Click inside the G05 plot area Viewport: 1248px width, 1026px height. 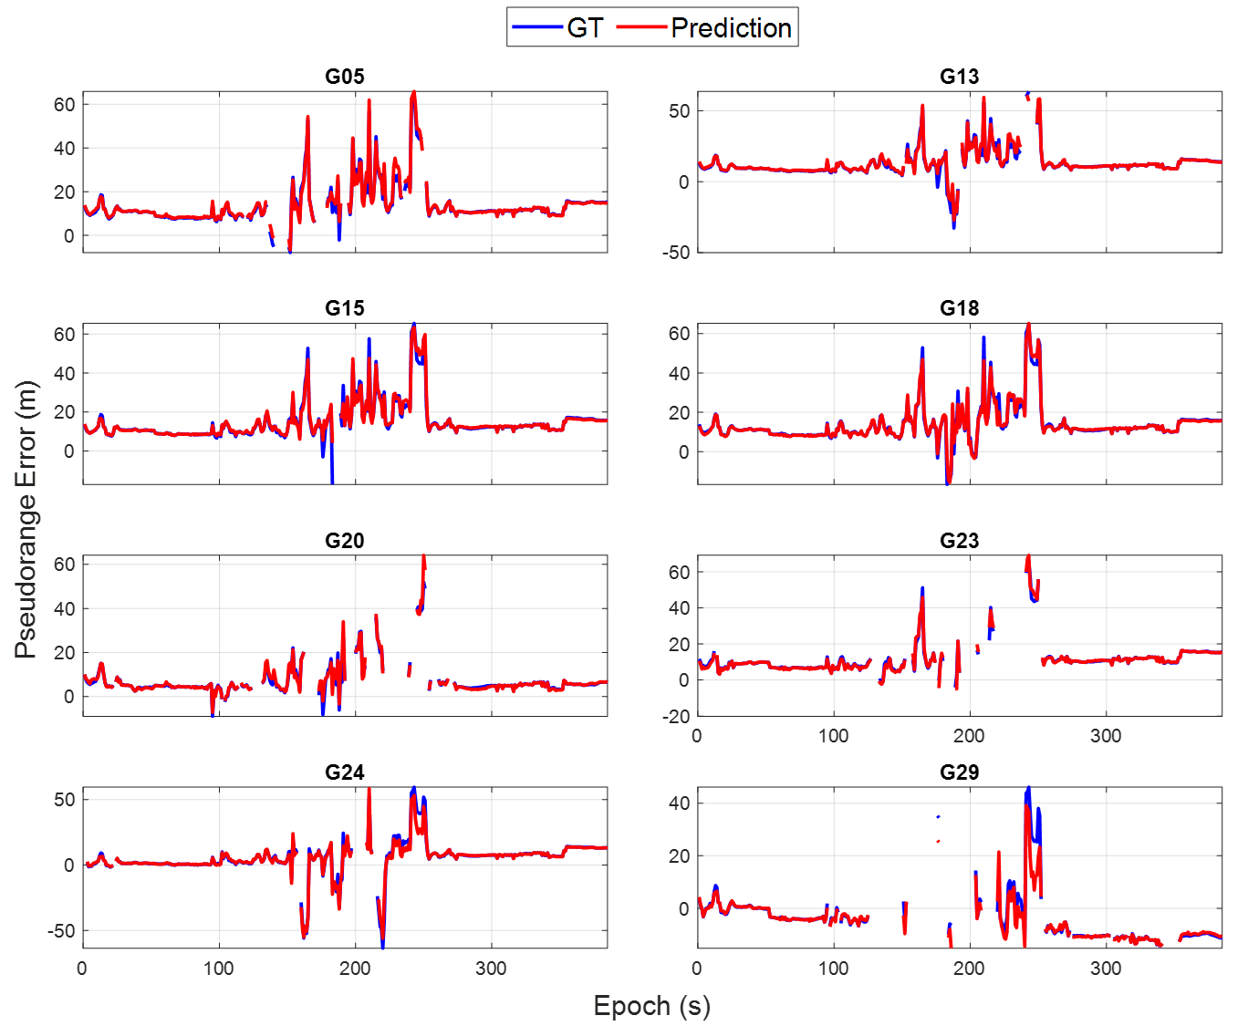[x=345, y=171]
